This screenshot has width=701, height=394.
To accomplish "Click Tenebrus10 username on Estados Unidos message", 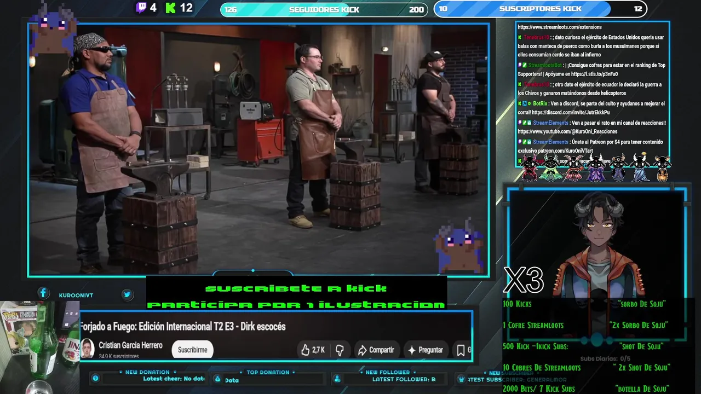I will (x=536, y=37).
